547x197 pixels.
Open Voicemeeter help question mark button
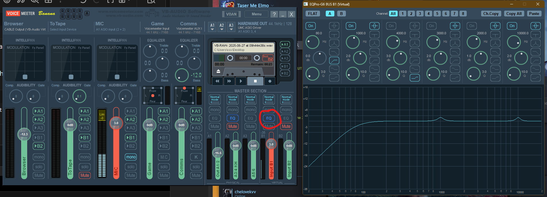[274, 14]
